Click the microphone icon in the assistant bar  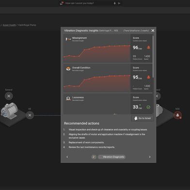pyautogui.click(x=114, y=3)
